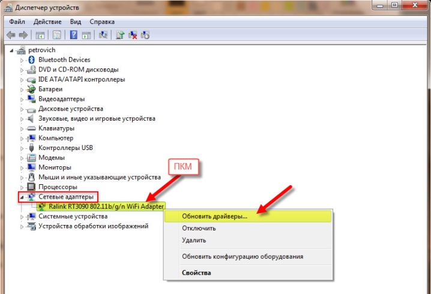Open the Справка menu
This screenshot has height=294, width=431.
click(102, 22)
